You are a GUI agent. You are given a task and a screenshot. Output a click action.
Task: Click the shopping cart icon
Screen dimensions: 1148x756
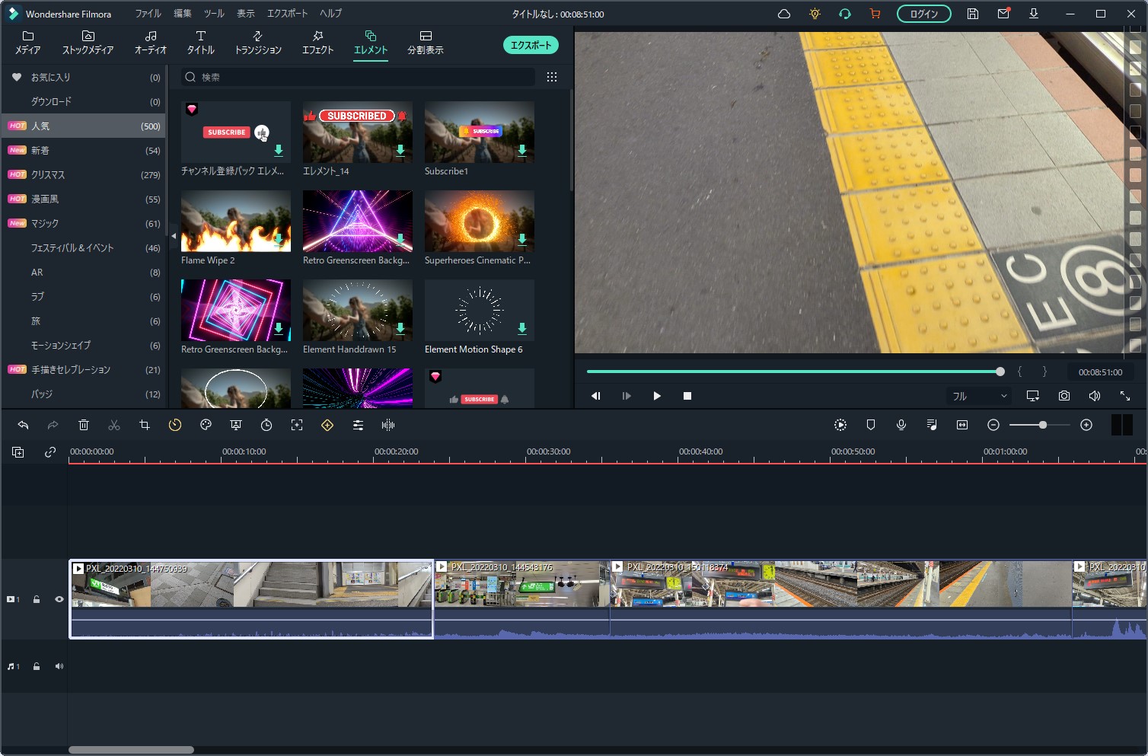tap(875, 14)
